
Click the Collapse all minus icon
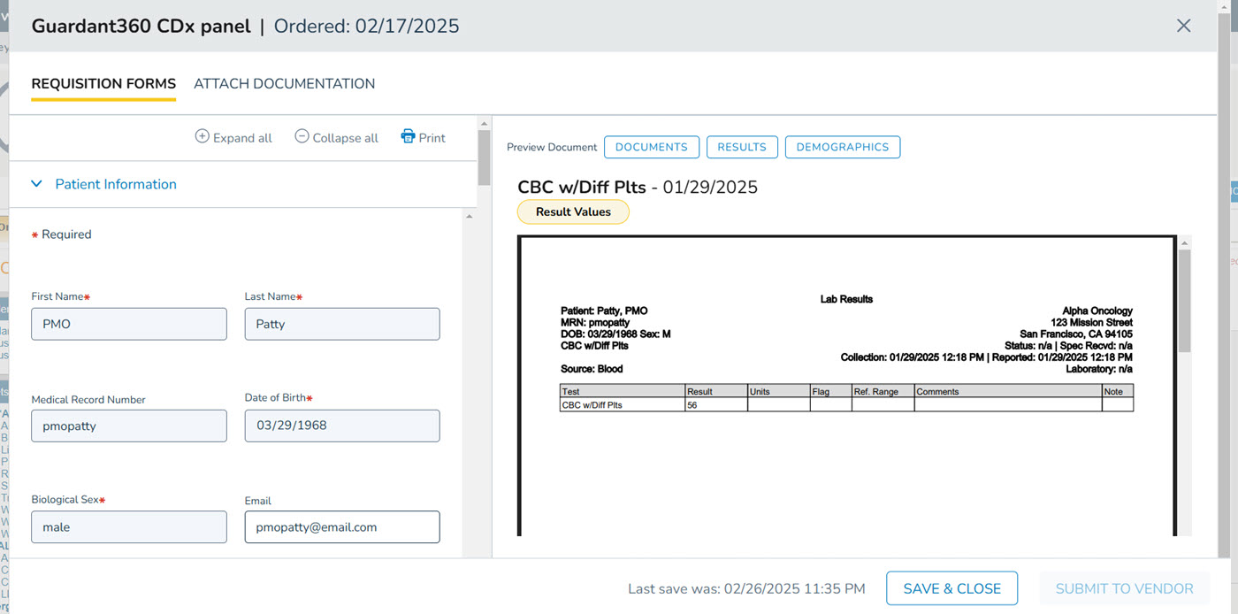[x=302, y=137]
